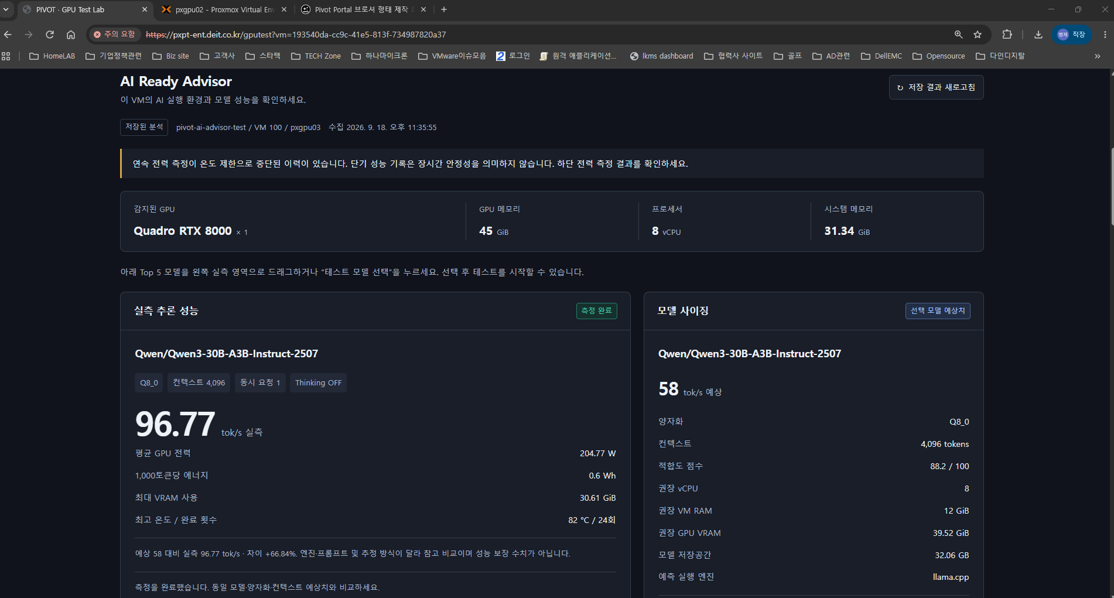Open the HomeLAB bookmark folder
The width and height of the screenshot is (1114, 598).
coord(52,56)
